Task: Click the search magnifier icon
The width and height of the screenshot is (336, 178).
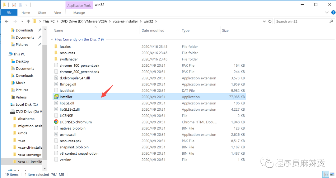Action: pyautogui.click(x=331, y=21)
